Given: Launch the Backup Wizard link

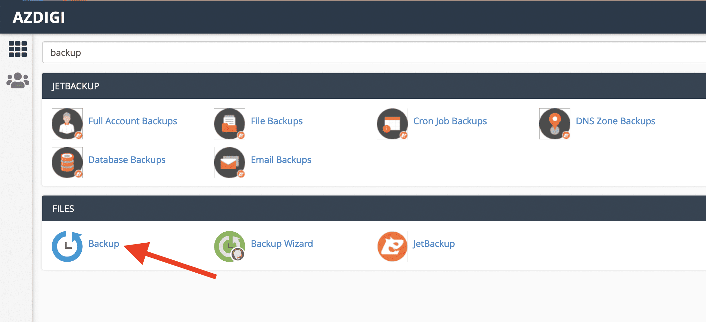Looking at the screenshot, I should coord(282,244).
